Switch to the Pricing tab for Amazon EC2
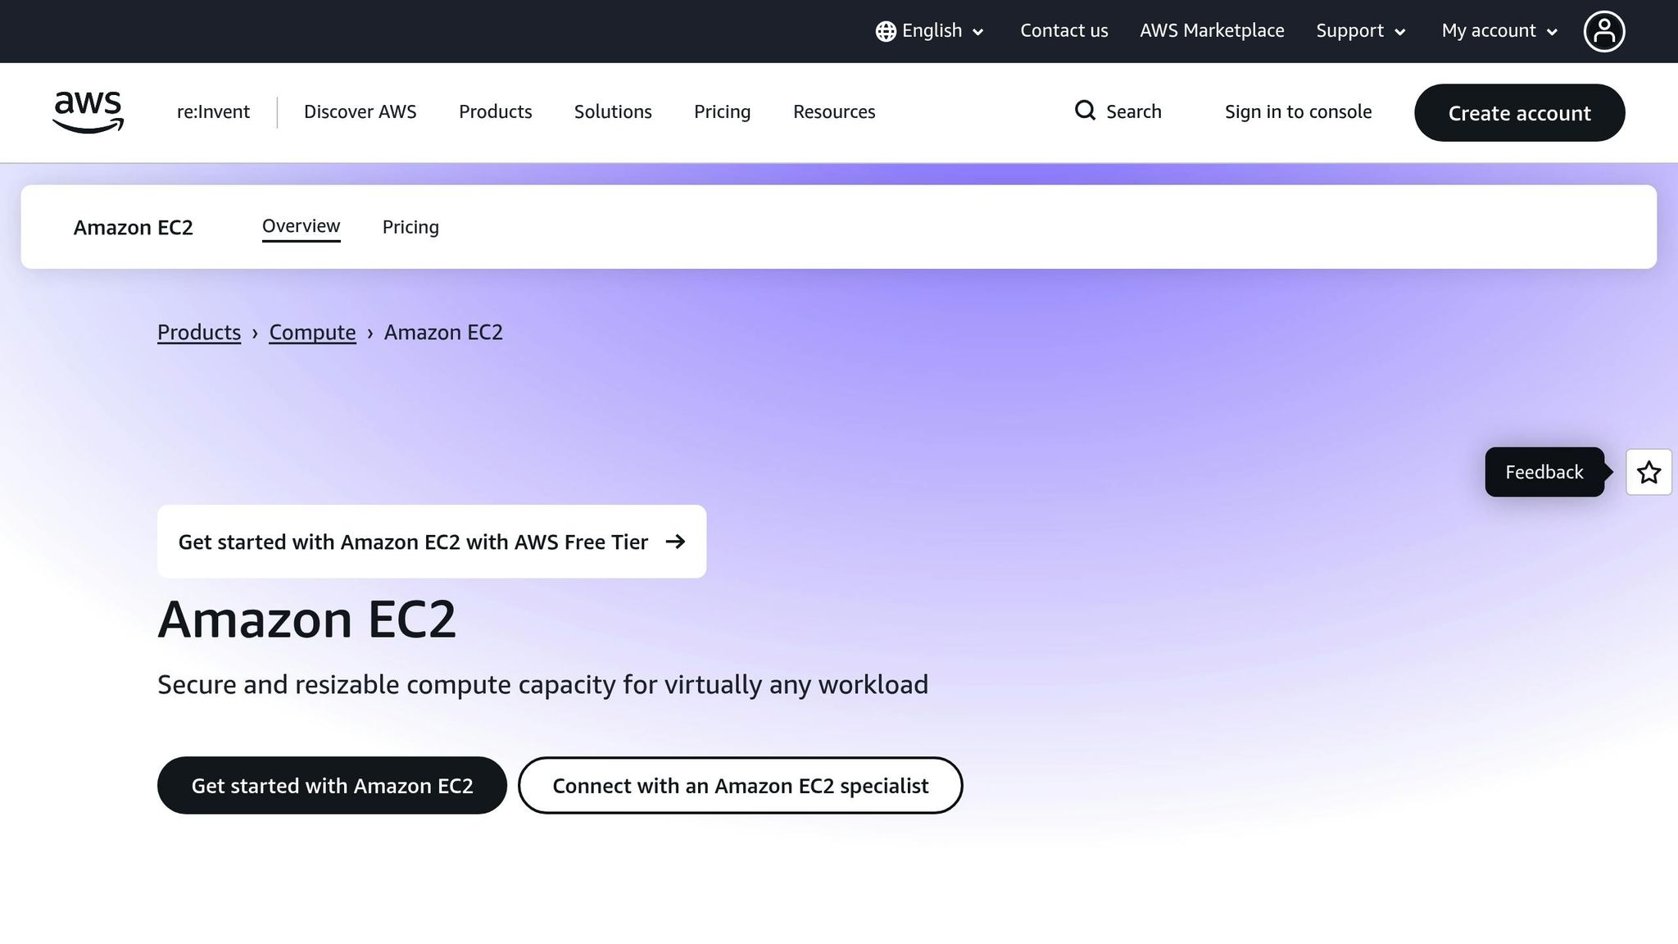The height and width of the screenshot is (944, 1678). [x=410, y=227]
